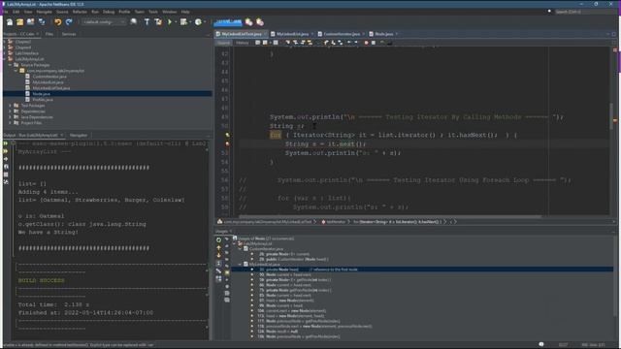Open the Navigate menu
The width and height of the screenshot is (621, 349).
(44, 12)
